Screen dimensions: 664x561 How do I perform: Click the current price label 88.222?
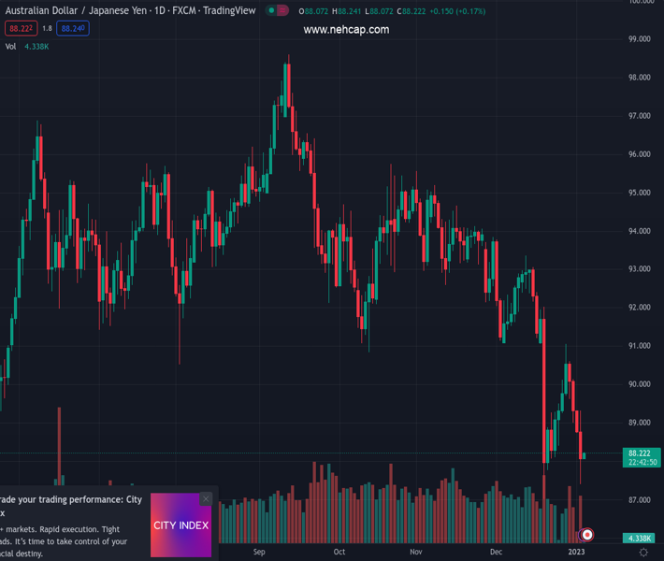pyautogui.click(x=640, y=453)
